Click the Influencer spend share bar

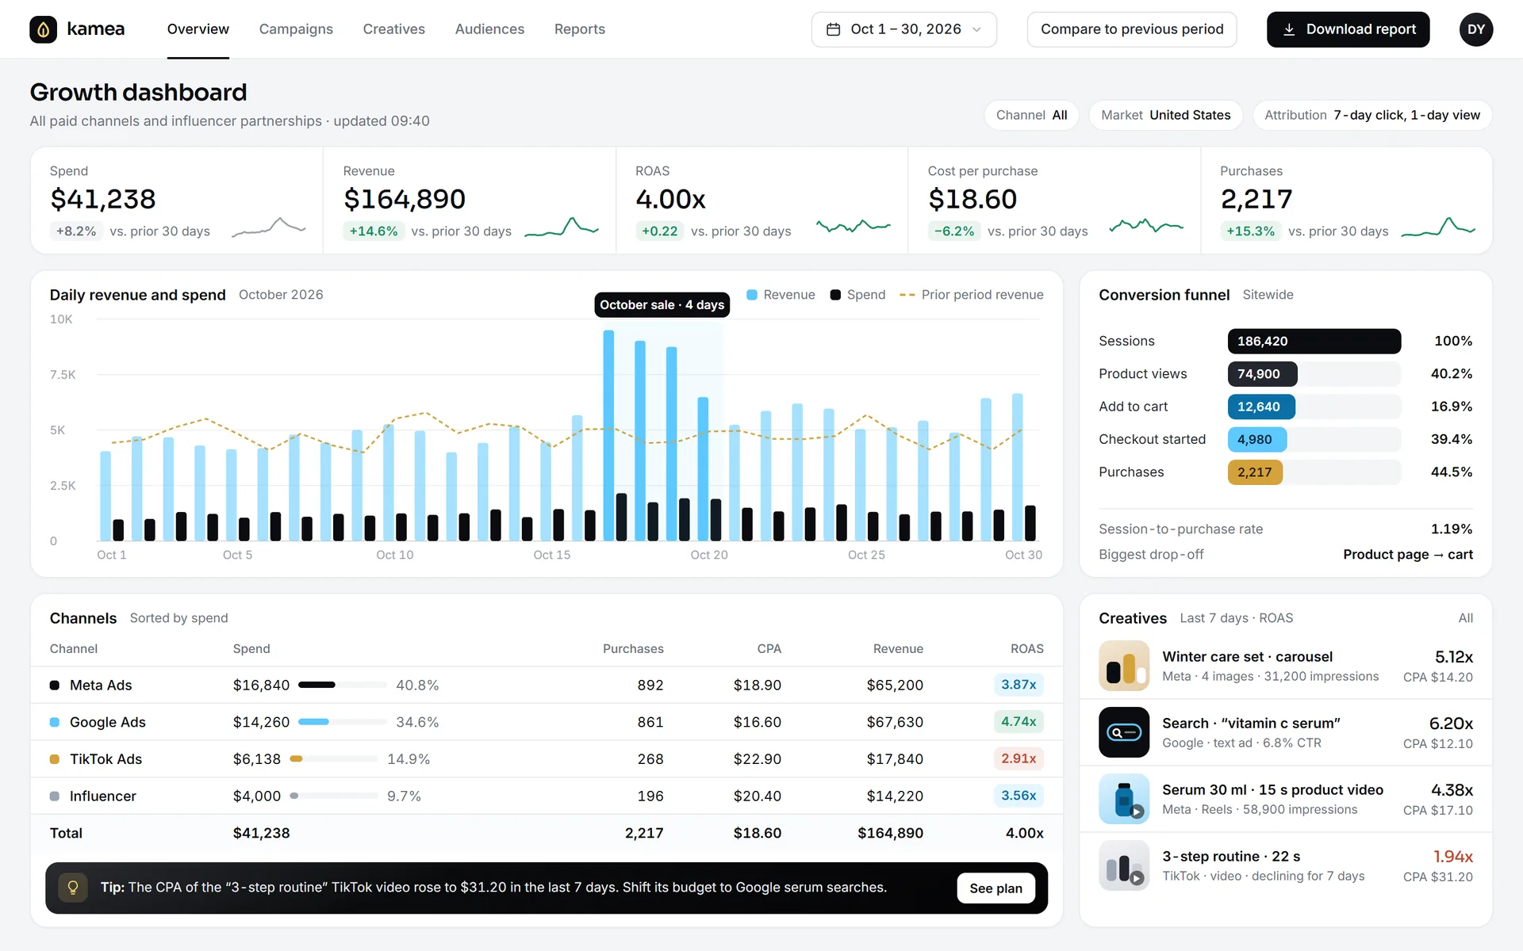pyautogui.click(x=333, y=796)
